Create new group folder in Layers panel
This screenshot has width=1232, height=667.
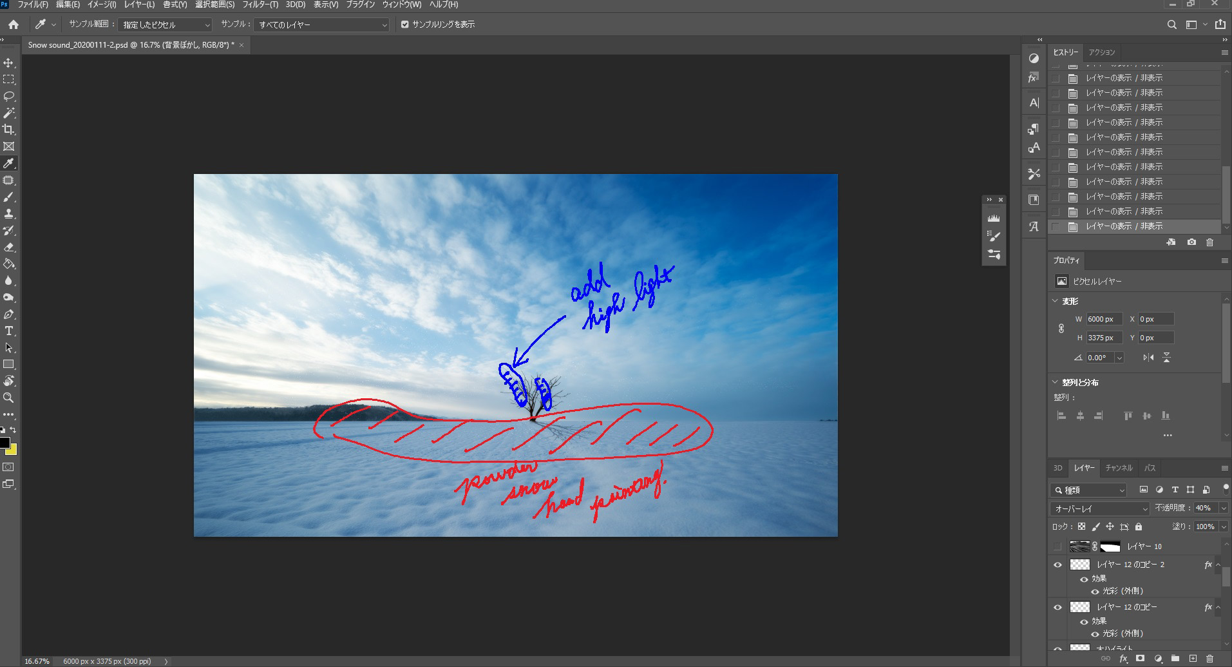[1175, 659]
